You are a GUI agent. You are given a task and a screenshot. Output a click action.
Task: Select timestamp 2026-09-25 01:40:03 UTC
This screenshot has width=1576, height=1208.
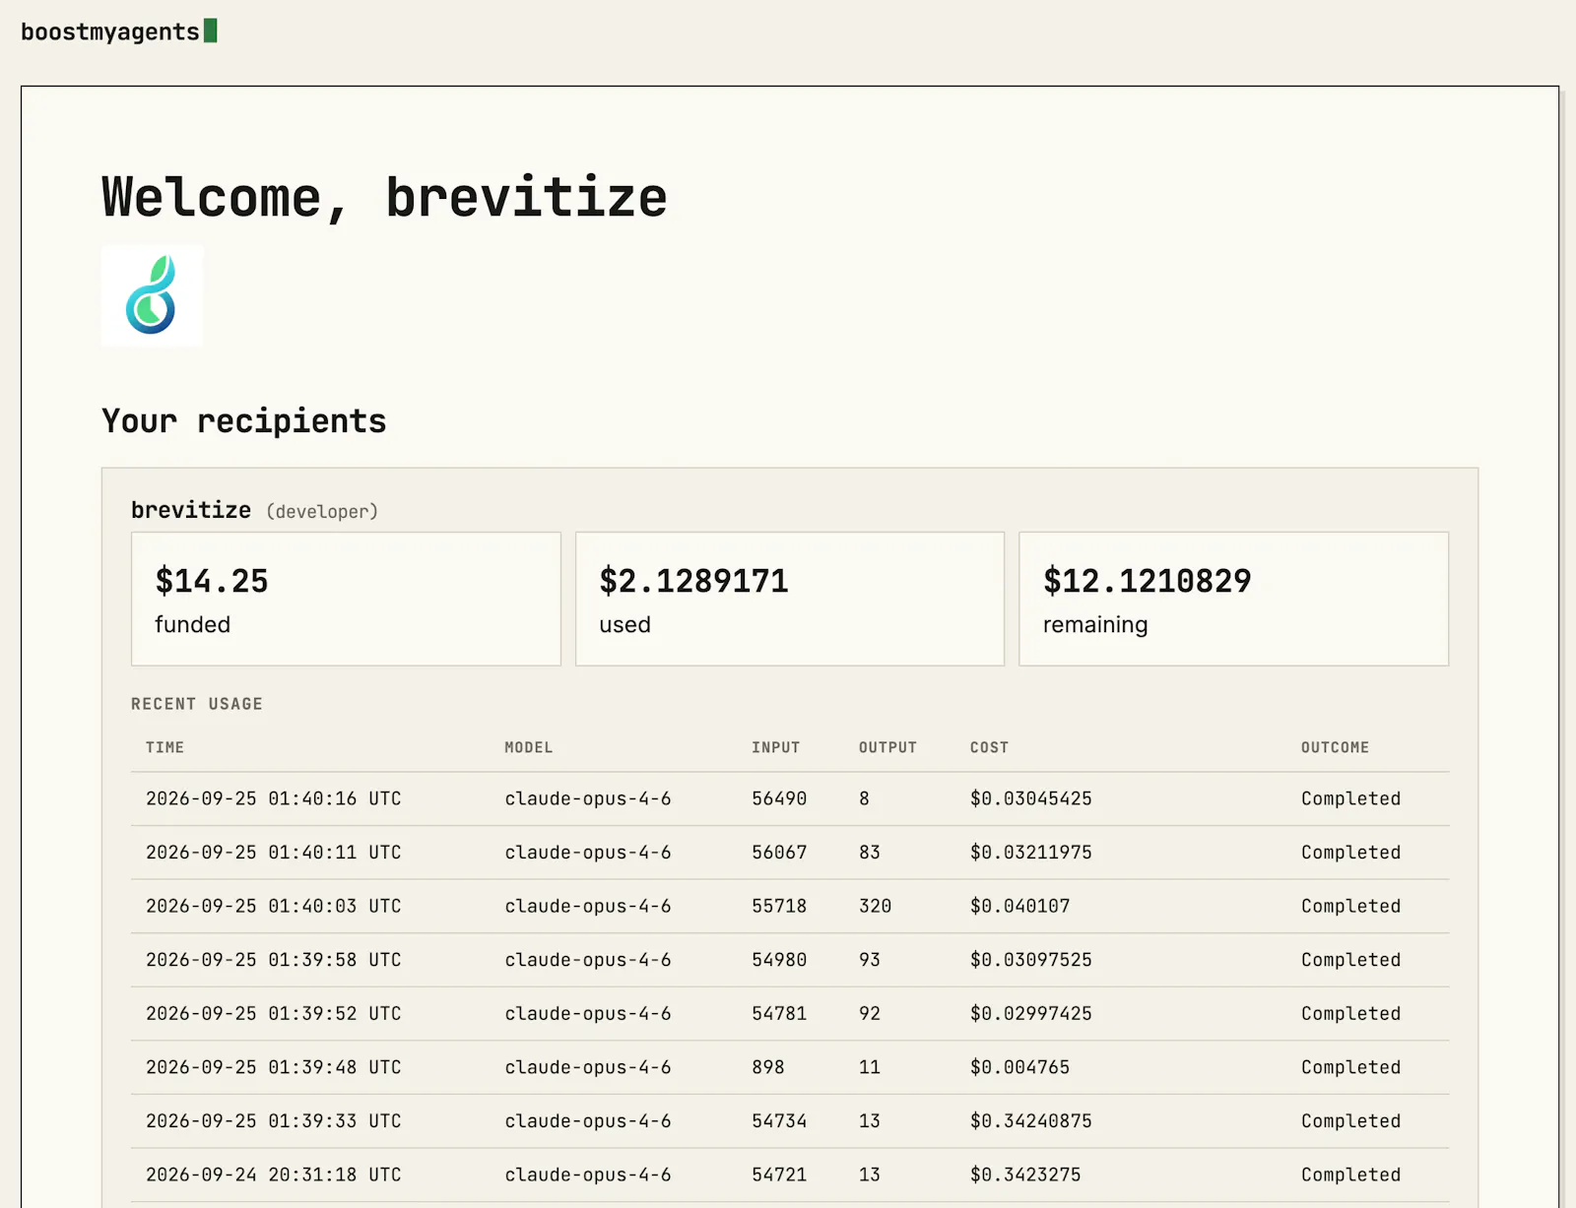(274, 906)
